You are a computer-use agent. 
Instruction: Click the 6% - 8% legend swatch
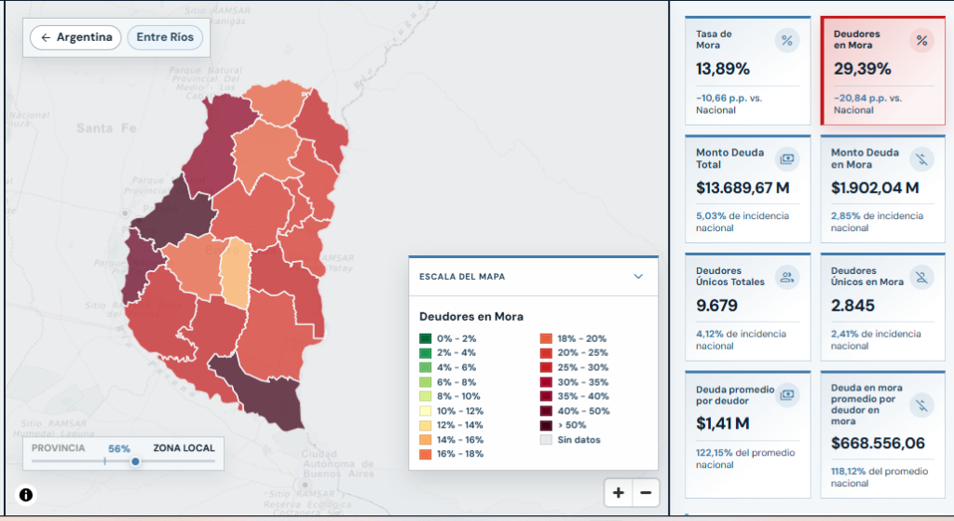[x=425, y=382]
